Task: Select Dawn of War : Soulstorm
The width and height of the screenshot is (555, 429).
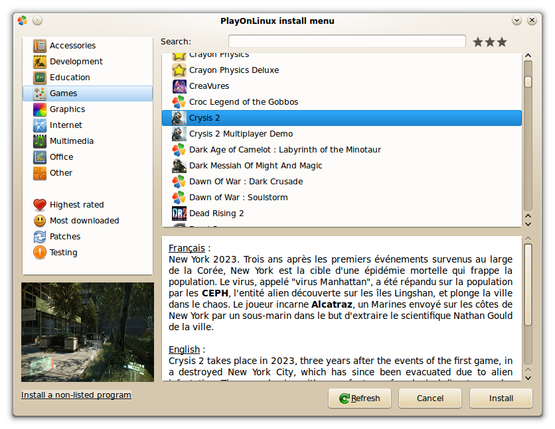Action: click(x=342, y=198)
